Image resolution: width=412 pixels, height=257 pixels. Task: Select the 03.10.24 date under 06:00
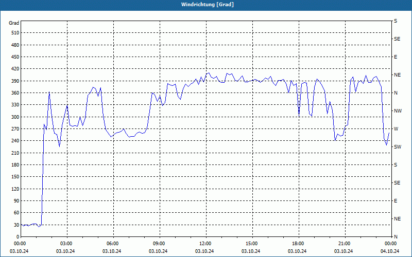[x=112, y=251]
